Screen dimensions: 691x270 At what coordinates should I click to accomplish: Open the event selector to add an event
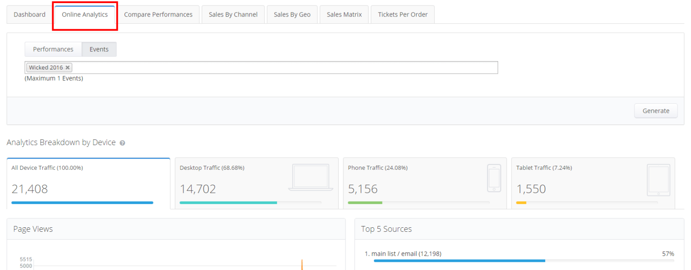[x=270, y=67]
